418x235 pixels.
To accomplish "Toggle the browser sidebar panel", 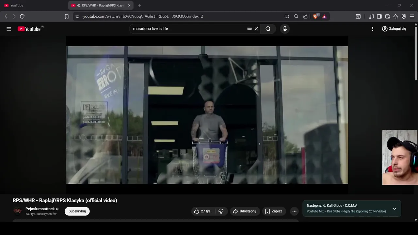I will [x=379, y=16].
